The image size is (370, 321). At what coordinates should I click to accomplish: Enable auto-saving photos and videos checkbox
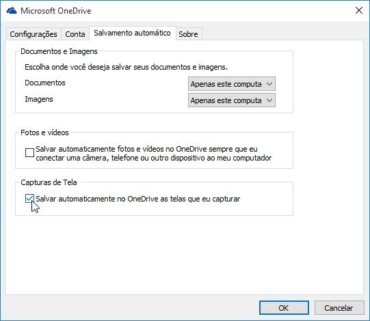pos(29,152)
